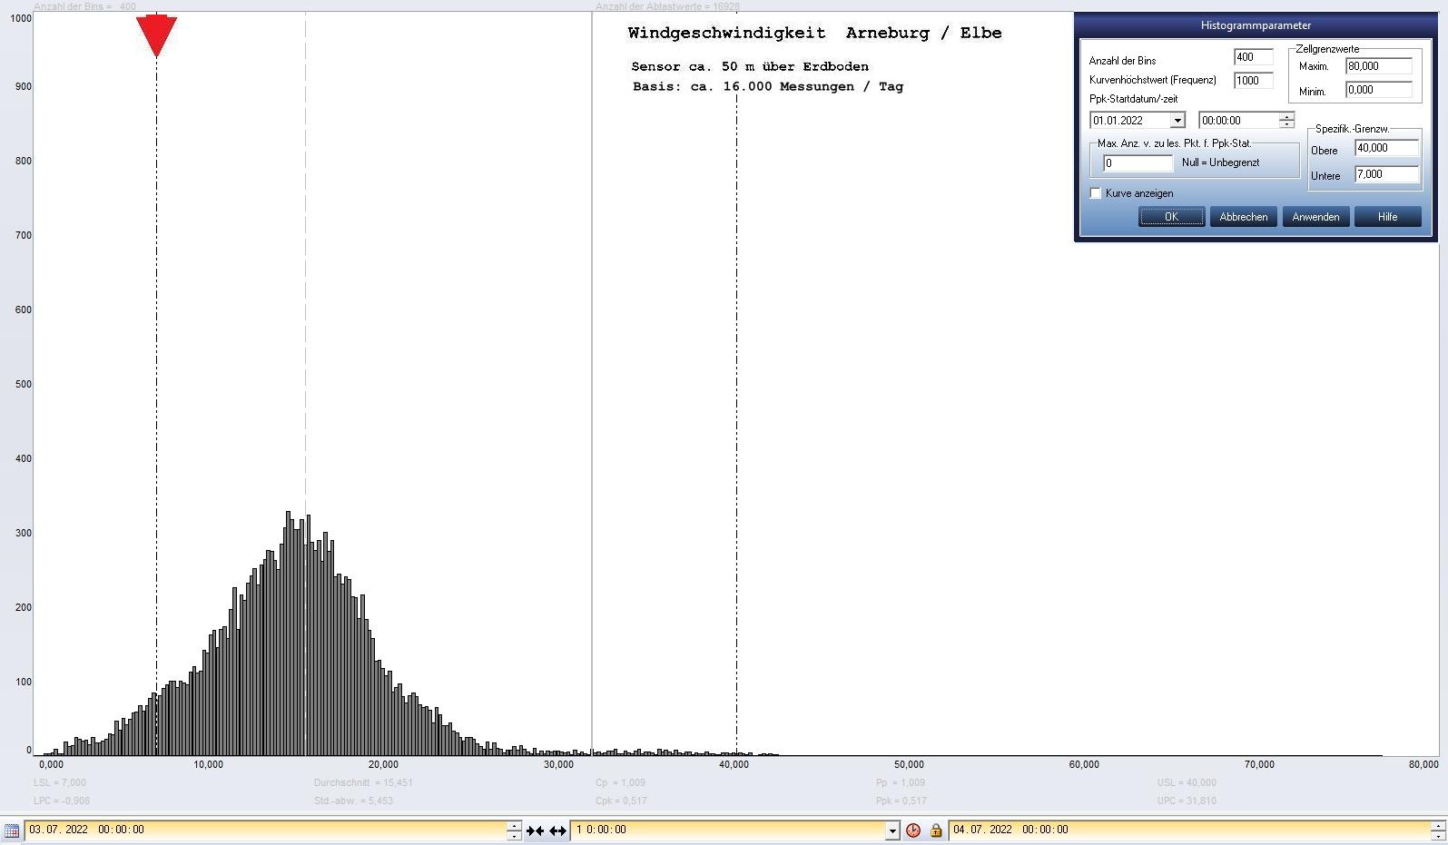This screenshot has height=845, width=1448.
Task: Click the Max. Anz. Ppk-Stat. points field
Action: [1138, 163]
